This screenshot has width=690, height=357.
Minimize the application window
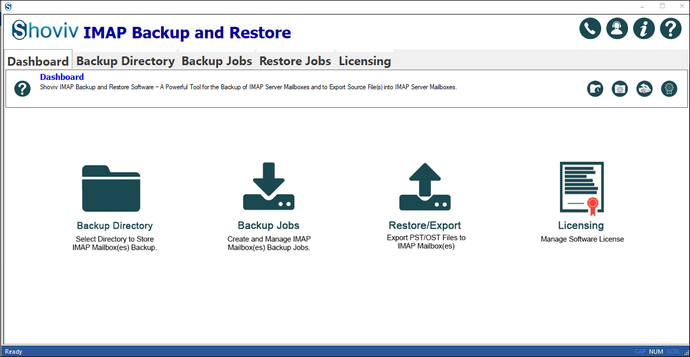coord(643,6)
